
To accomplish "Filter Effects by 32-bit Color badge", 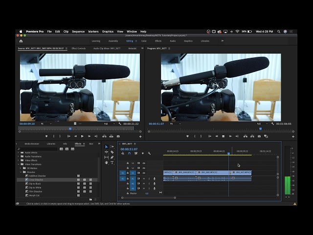I will 67,149.
